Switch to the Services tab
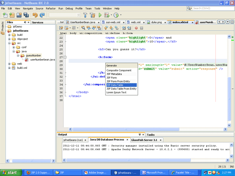The width and height of the screenshot is (235, 176). pos(38,23)
